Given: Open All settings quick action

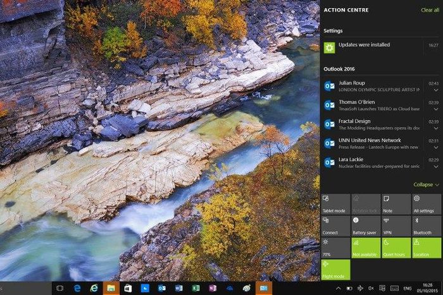Looking at the screenshot, I should [x=427, y=204].
